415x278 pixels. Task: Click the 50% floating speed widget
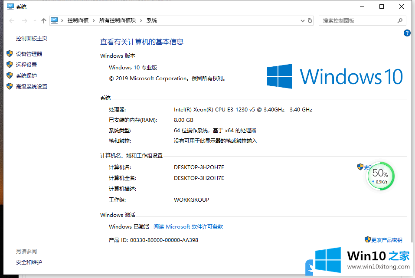[x=380, y=176]
